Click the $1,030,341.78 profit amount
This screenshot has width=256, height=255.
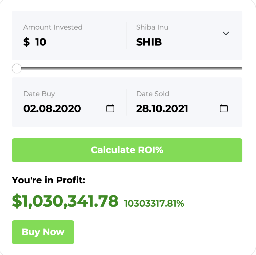[65, 201]
